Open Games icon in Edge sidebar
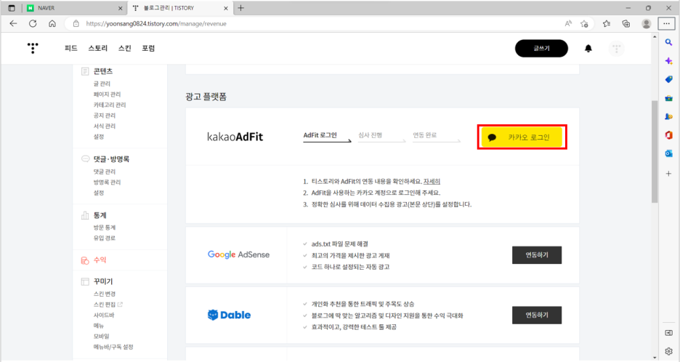680x362 pixels. pyautogui.click(x=668, y=116)
